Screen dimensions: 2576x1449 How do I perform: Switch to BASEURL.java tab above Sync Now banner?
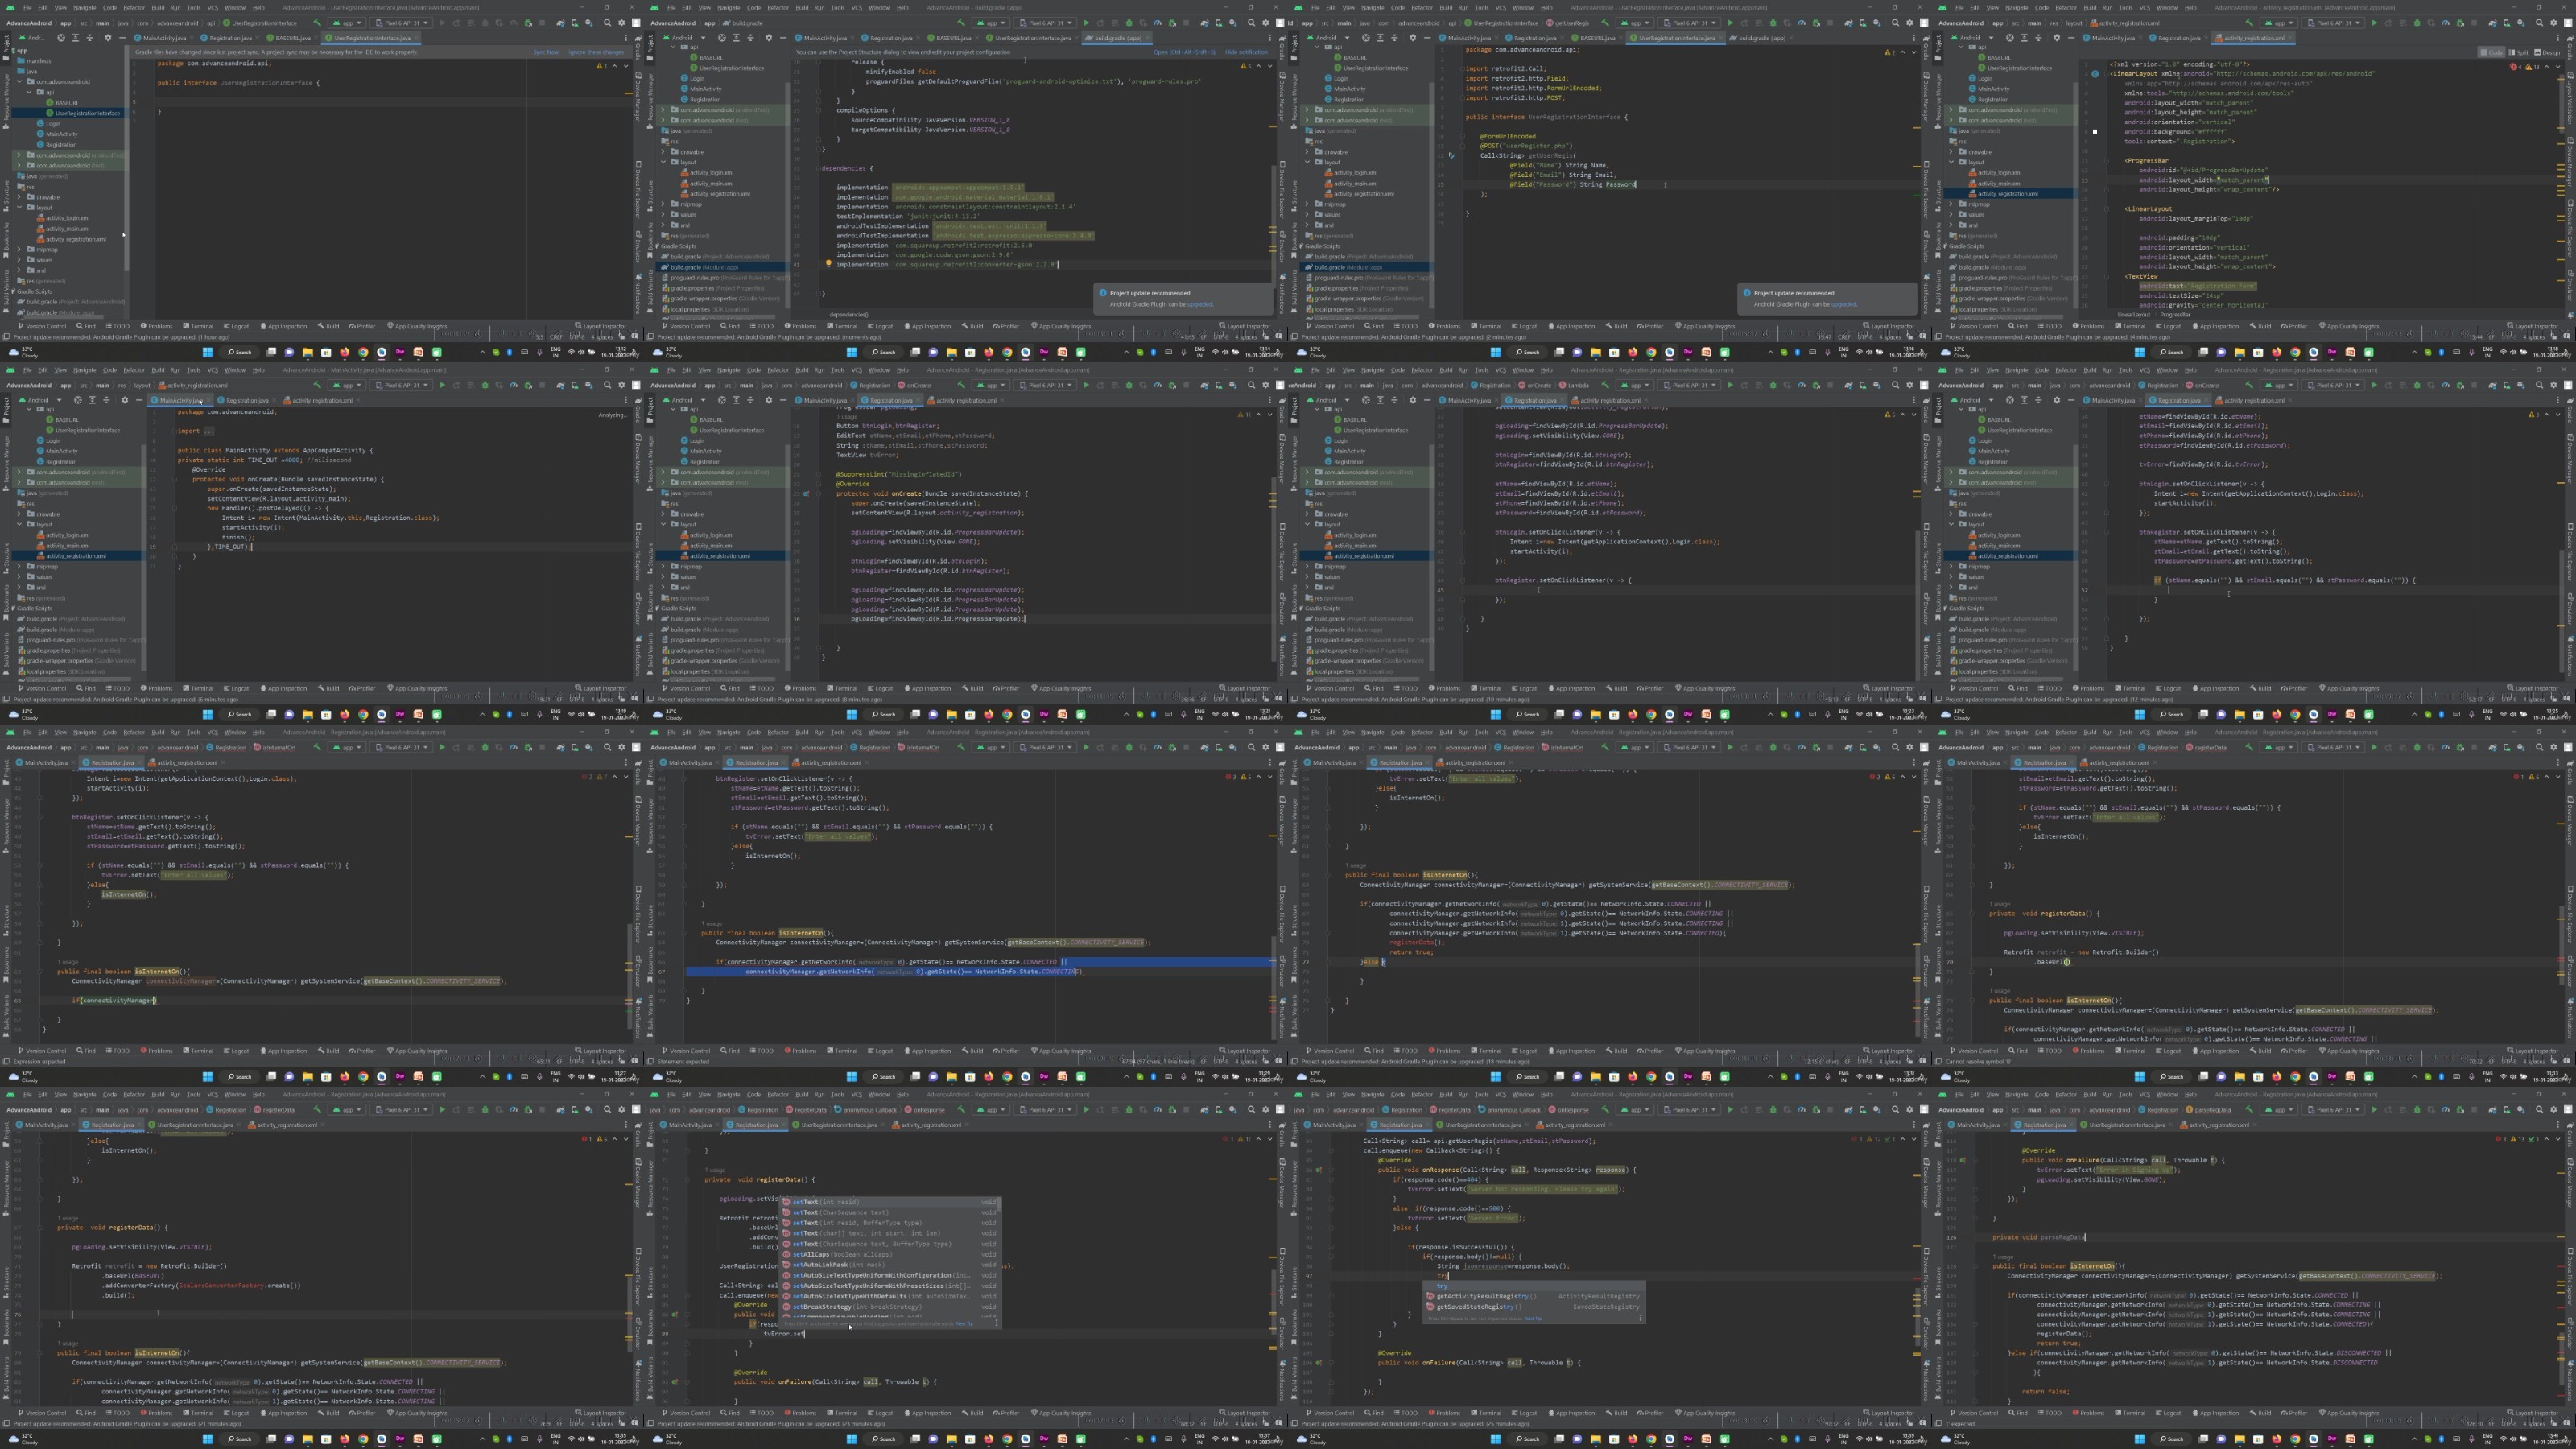(288, 38)
